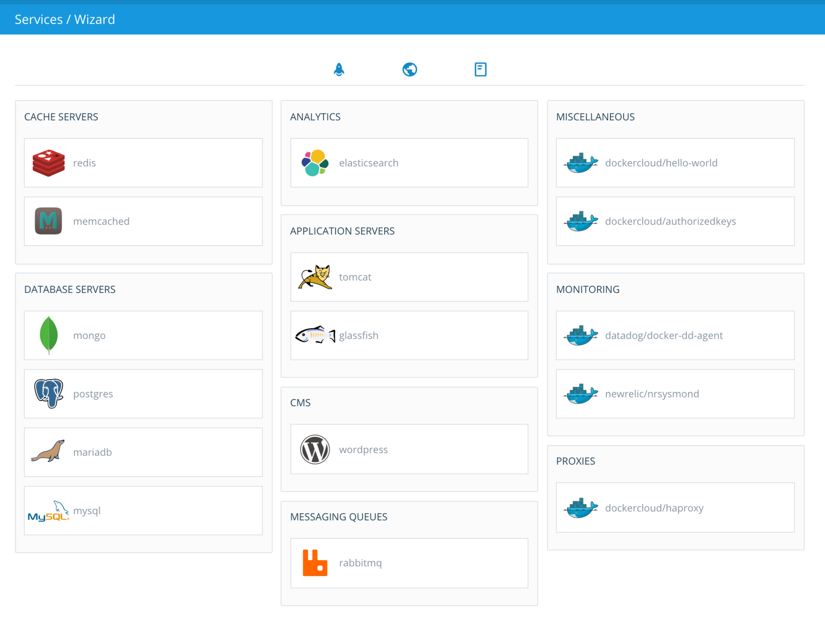Screen dimensions: 825x623
Task: Click docker whale icon for authorizedkeys
Action: click(581, 221)
